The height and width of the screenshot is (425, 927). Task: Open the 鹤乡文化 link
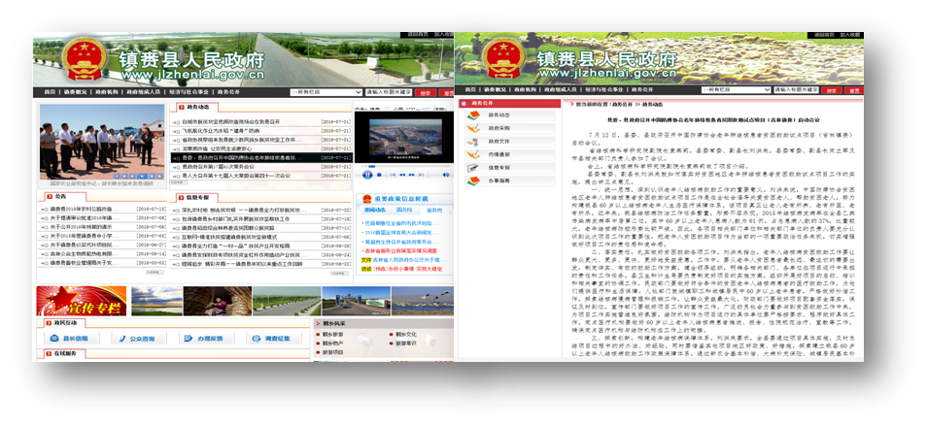tap(405, 334)
